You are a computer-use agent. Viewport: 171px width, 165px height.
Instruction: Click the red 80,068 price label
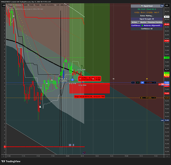[x=167, y=24]
